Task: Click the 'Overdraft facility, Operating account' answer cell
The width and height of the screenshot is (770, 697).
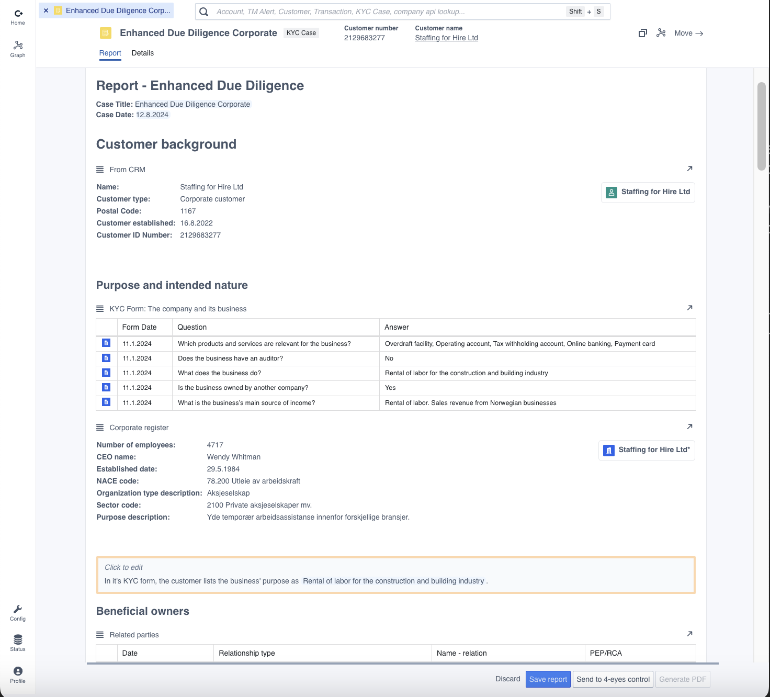Action: pyautogui.click(x=538, y=343)
